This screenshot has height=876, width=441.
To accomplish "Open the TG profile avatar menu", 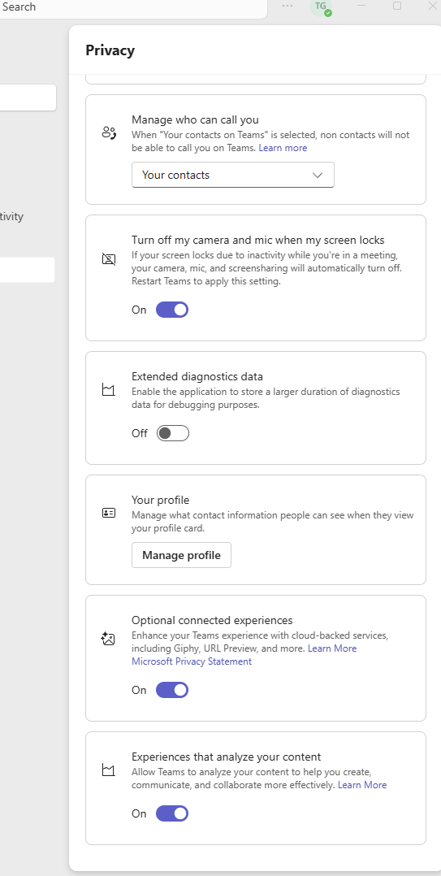I will point(321,7).
